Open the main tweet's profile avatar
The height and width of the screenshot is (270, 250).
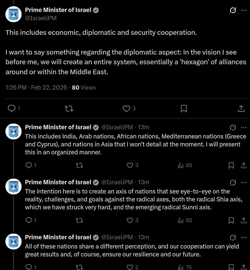pos(14,14)
